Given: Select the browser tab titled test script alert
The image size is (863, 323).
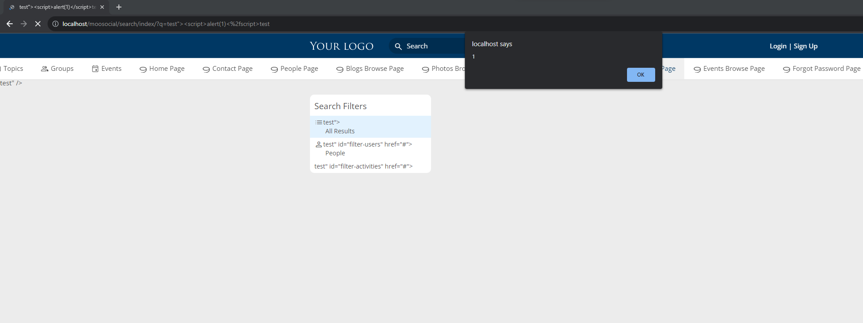Looking at the screenshot, I should click(x=57, y=7).
